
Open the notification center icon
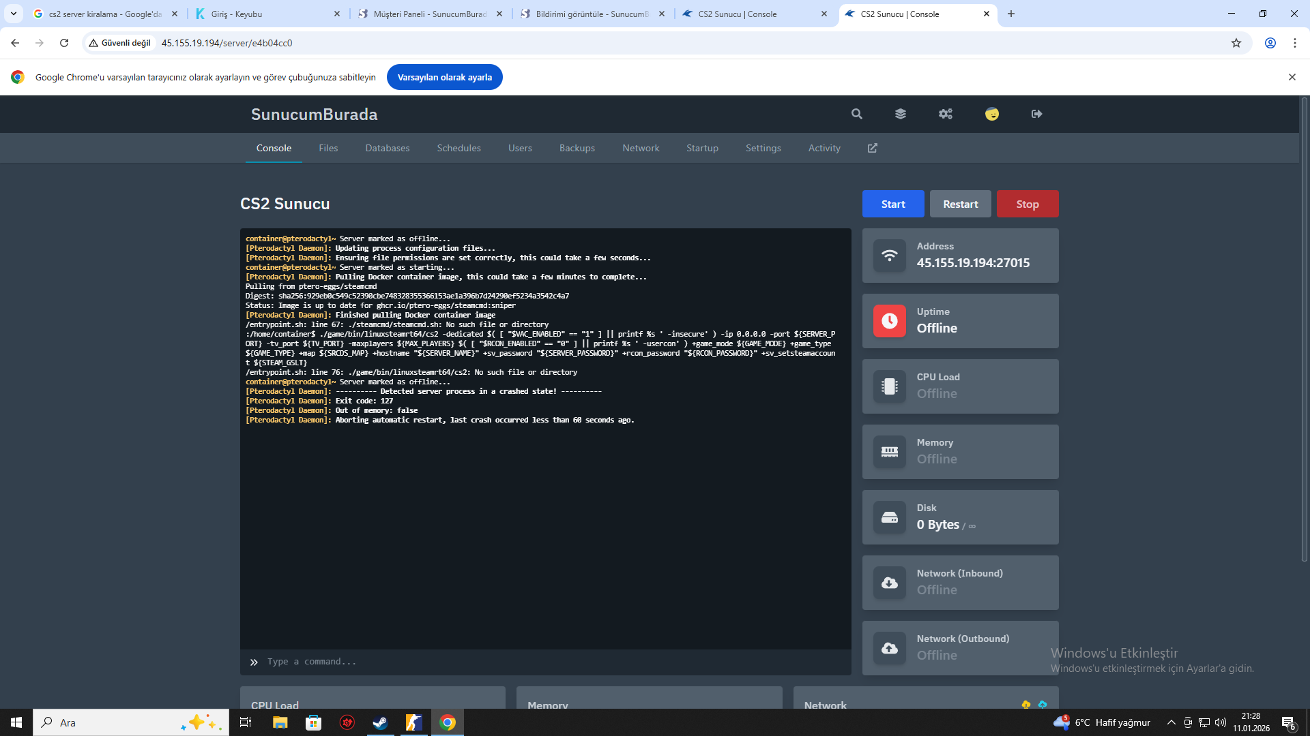pos(1289,723)
